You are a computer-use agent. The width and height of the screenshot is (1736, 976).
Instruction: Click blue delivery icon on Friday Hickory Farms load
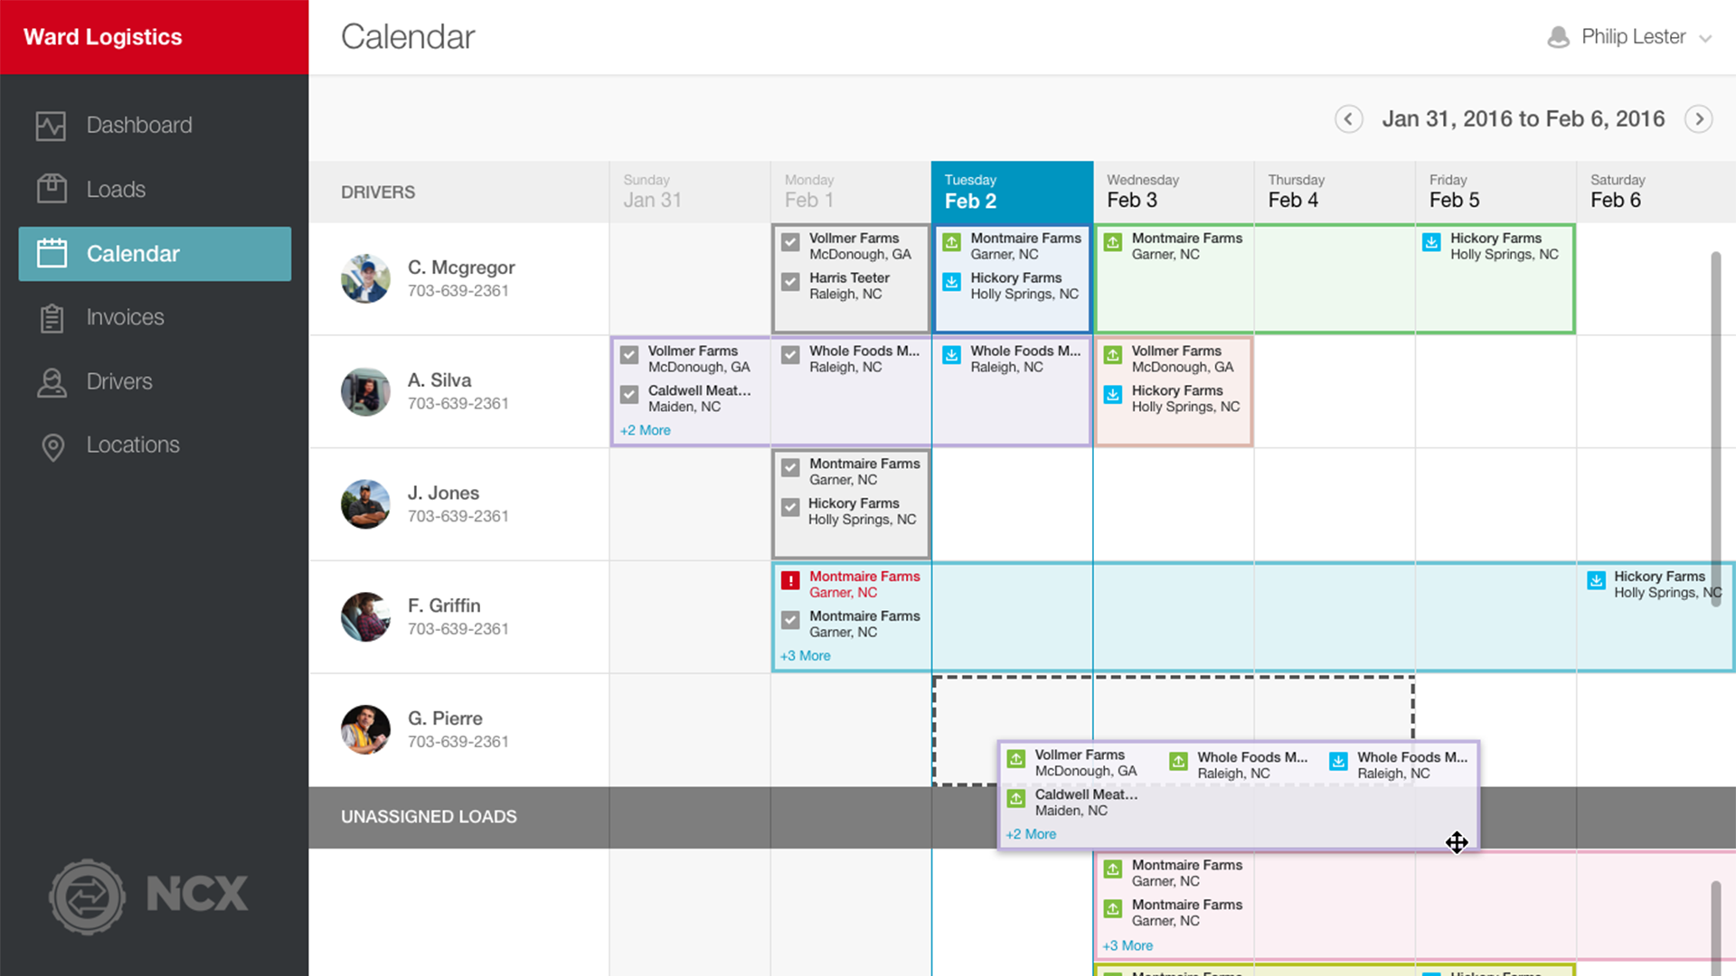tap(1431, 242)
